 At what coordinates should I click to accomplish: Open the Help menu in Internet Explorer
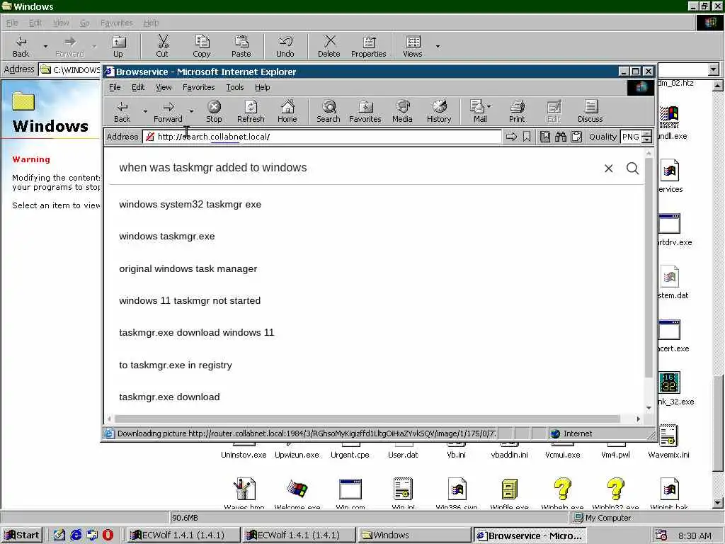(262, 87)
